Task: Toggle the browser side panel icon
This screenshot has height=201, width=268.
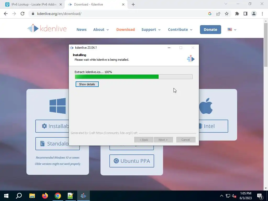Action: [245, 14]
